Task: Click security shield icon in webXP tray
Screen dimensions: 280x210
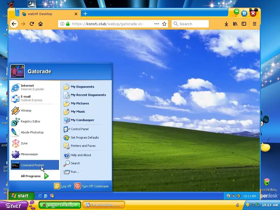Action: coord(238,196)
